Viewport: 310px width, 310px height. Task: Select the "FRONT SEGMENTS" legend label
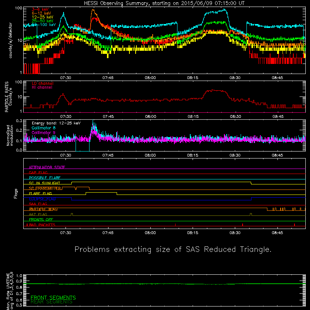point(53,298)
